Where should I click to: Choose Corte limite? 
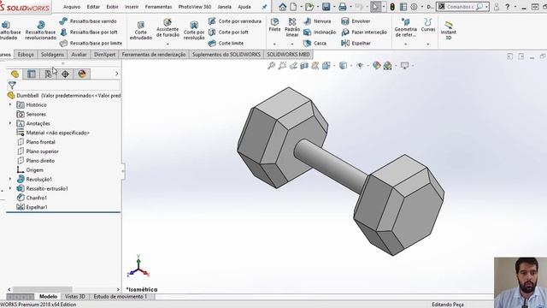coord(226,44)
